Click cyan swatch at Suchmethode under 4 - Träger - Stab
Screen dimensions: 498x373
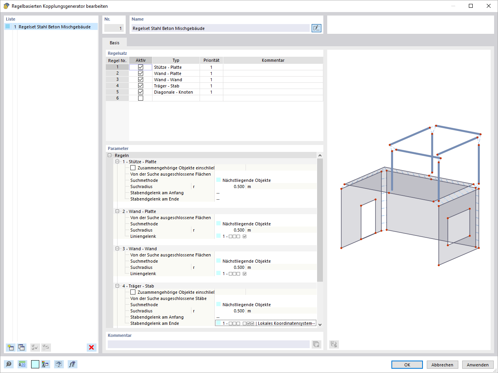pos(218,305)
